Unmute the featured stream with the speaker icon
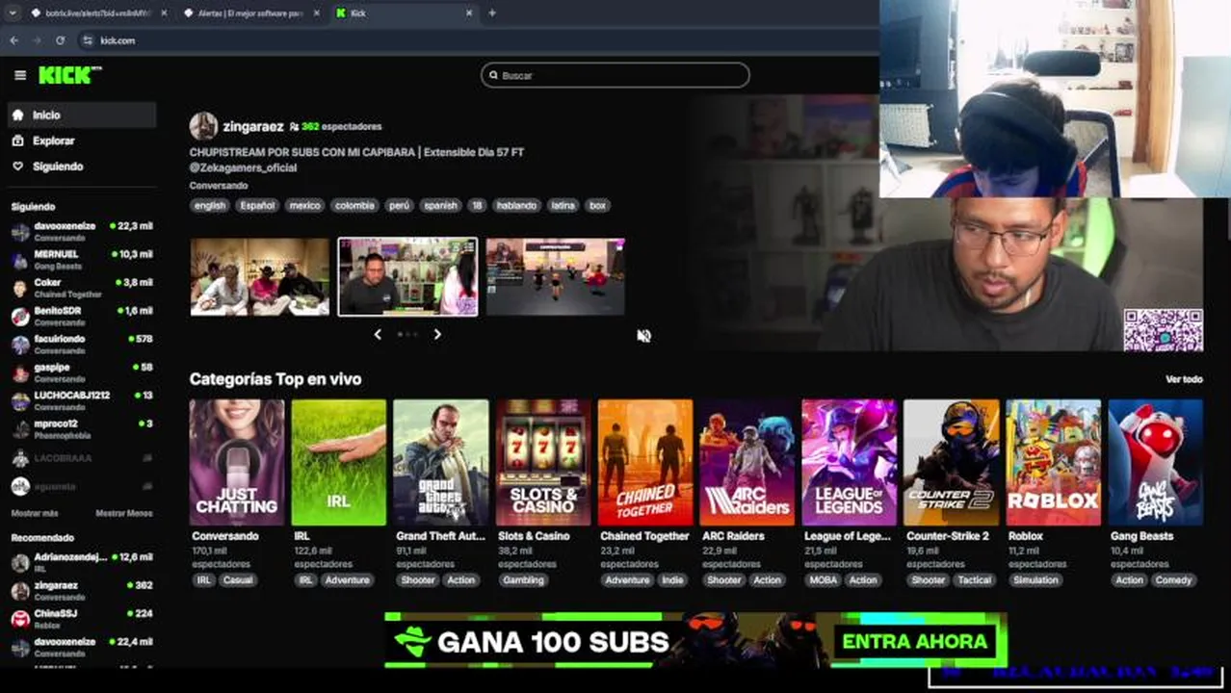Image resolution: width=1231 pixels, height=693 pixels. point(644,335)
